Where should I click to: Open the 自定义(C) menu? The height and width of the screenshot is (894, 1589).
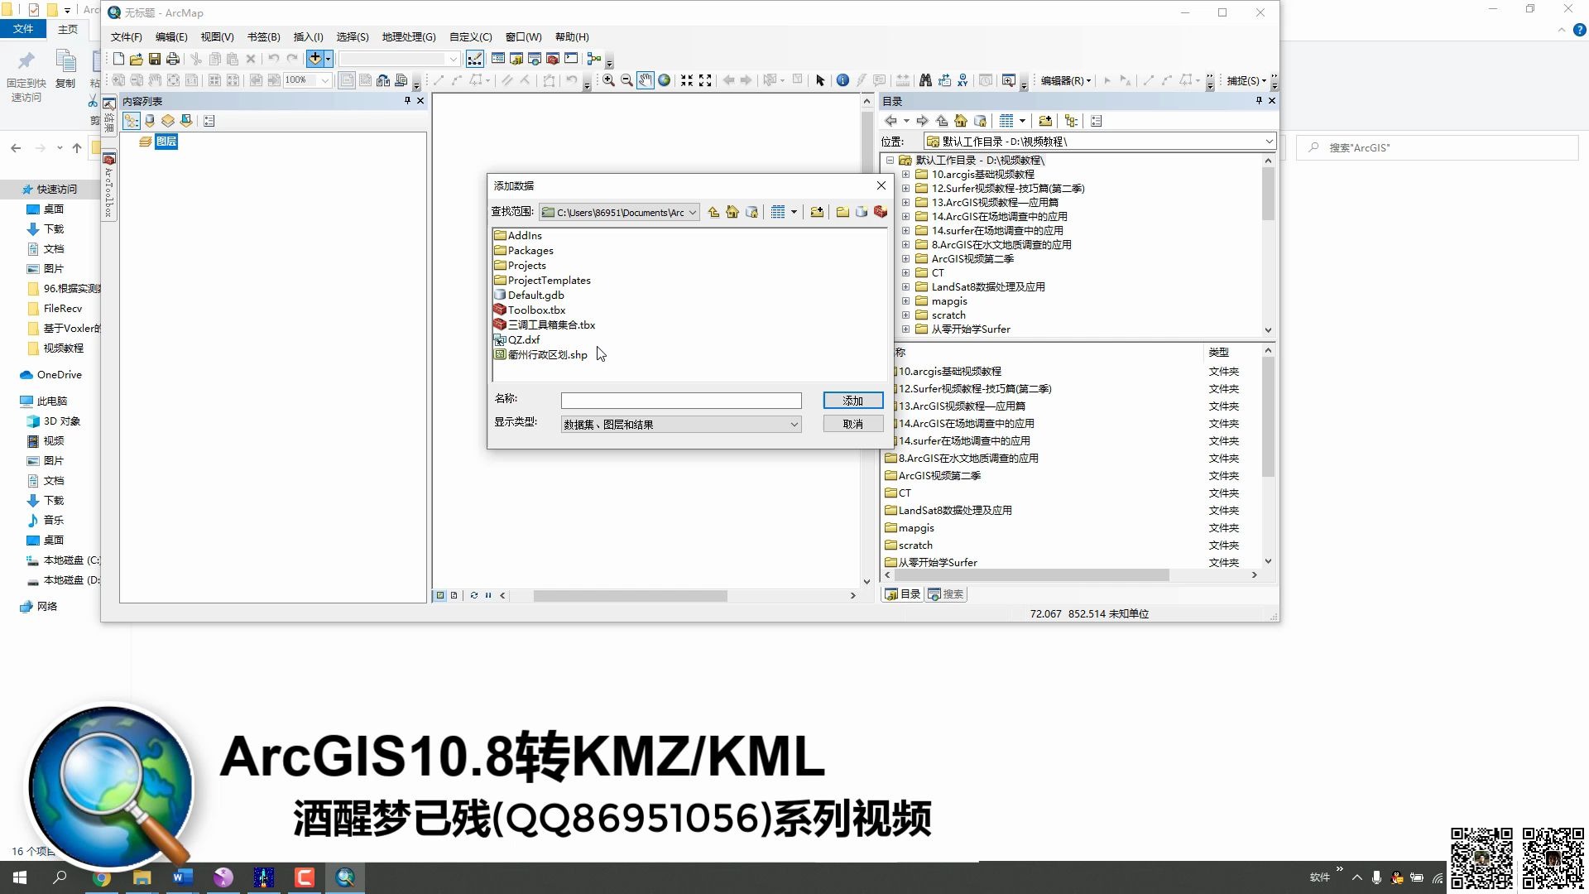coord(470,36)
